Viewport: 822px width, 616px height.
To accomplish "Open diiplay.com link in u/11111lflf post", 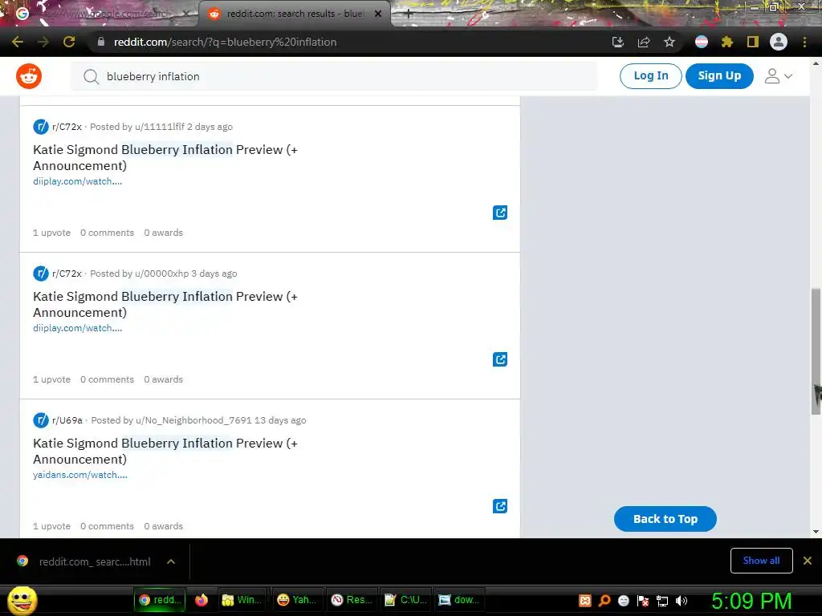I will [78, 181].
